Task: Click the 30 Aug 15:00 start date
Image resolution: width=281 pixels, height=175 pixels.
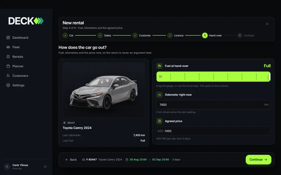Action: pyautogui.click(x=138, y=160)
